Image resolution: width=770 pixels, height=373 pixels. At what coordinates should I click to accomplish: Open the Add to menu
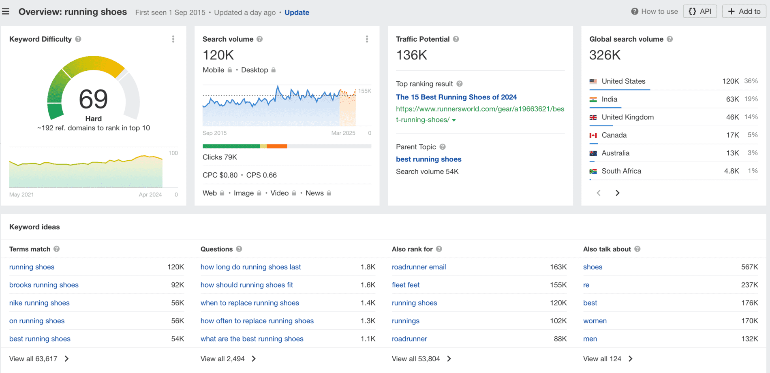[x=744, y=11]
